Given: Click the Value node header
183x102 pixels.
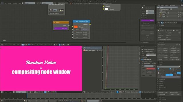Looking at the screenshot, I should (61, 22).
